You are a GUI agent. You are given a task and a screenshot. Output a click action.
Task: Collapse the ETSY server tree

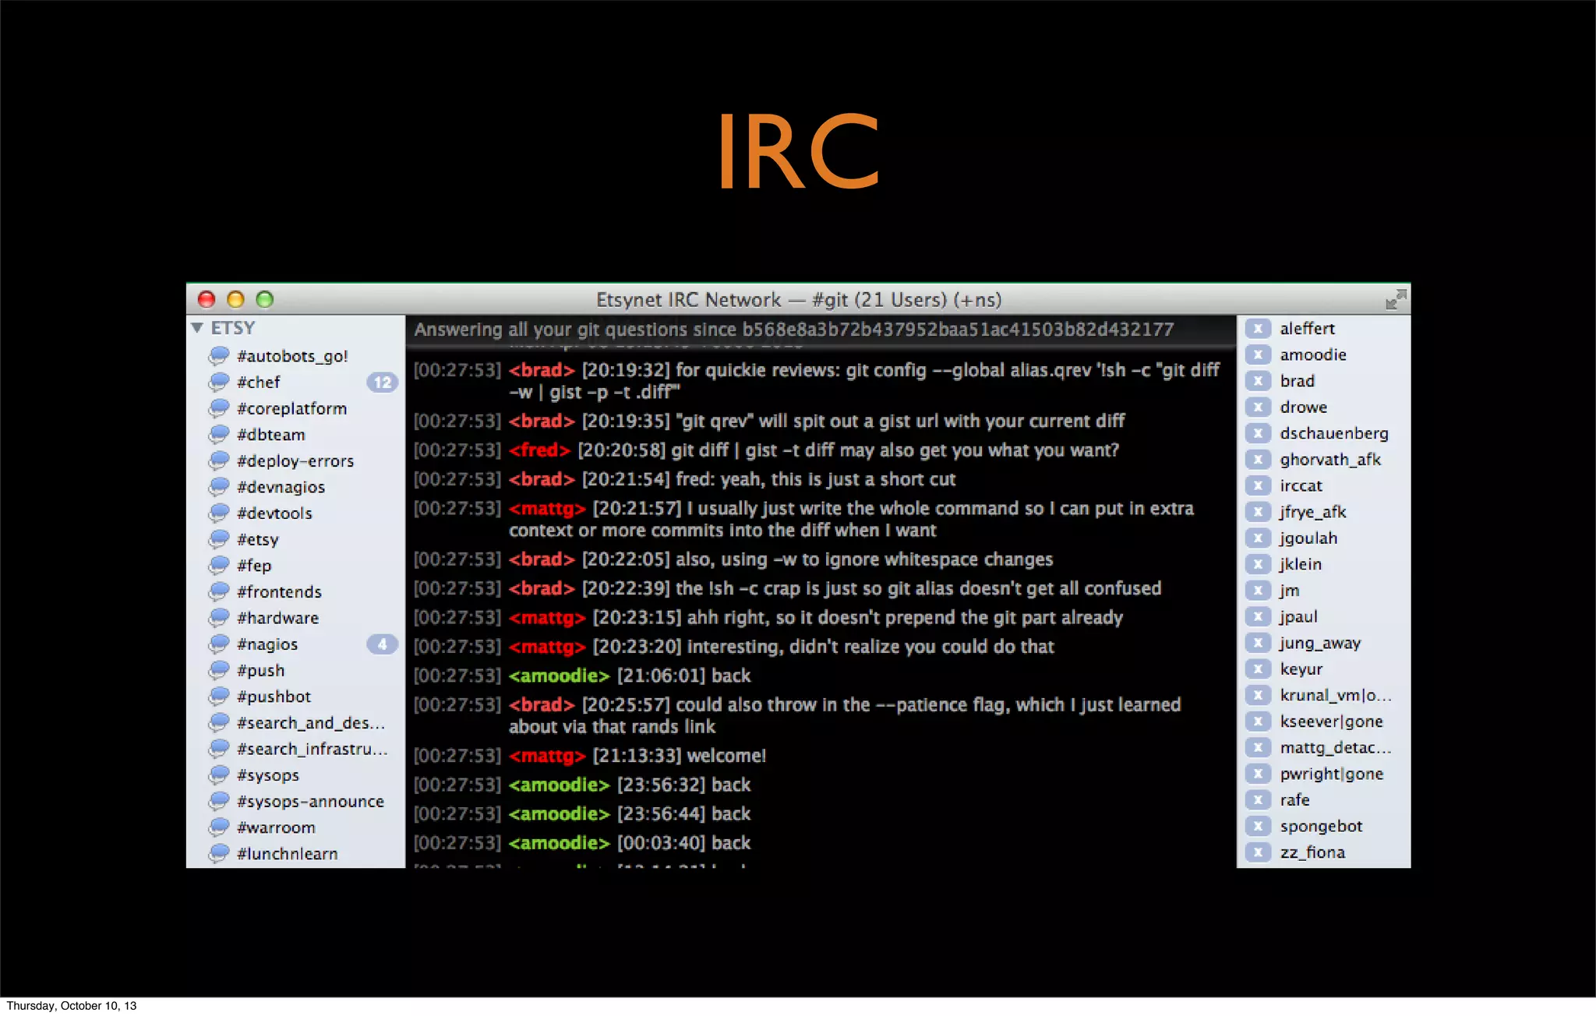click(x=197, y=328)
